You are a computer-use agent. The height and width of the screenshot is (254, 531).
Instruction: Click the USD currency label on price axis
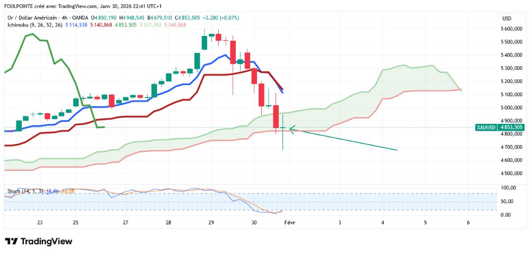(x=506, y=19)
